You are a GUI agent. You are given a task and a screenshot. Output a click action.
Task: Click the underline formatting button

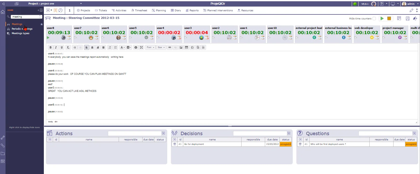tap(62, 48)
